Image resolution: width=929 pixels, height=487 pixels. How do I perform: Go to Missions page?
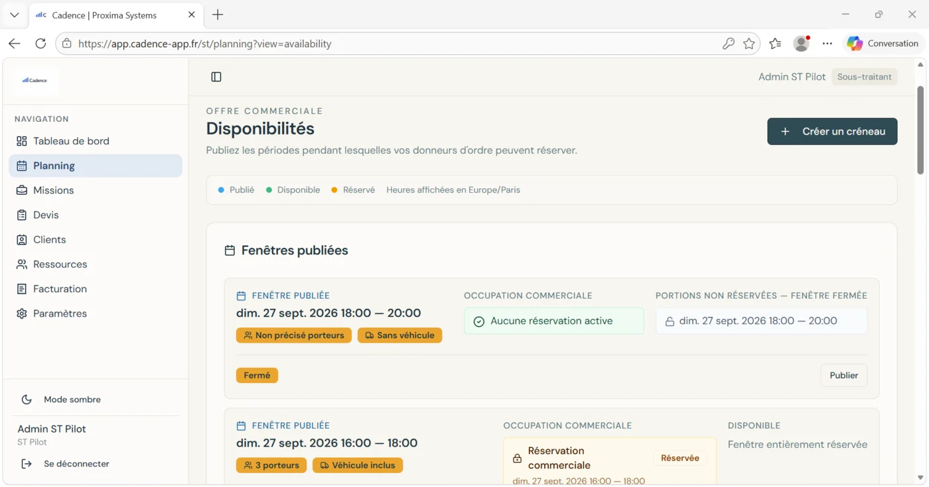(x=96, y=190)
